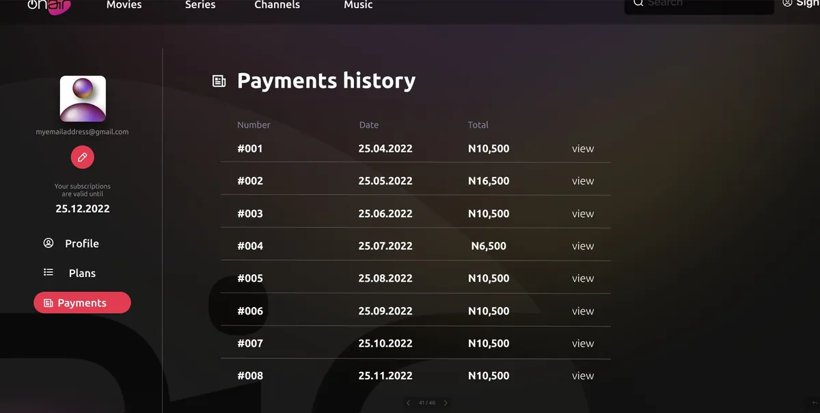Open the Movies menu
This screenshot has width=820, height=413.
(x=124, y=5)
